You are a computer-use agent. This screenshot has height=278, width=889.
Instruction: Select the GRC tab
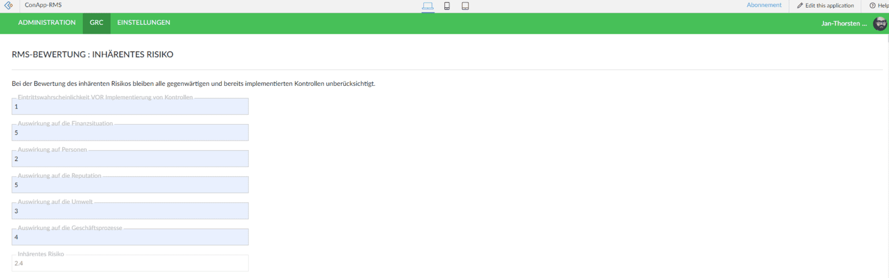pyautogui.click(x=97, y=23)
